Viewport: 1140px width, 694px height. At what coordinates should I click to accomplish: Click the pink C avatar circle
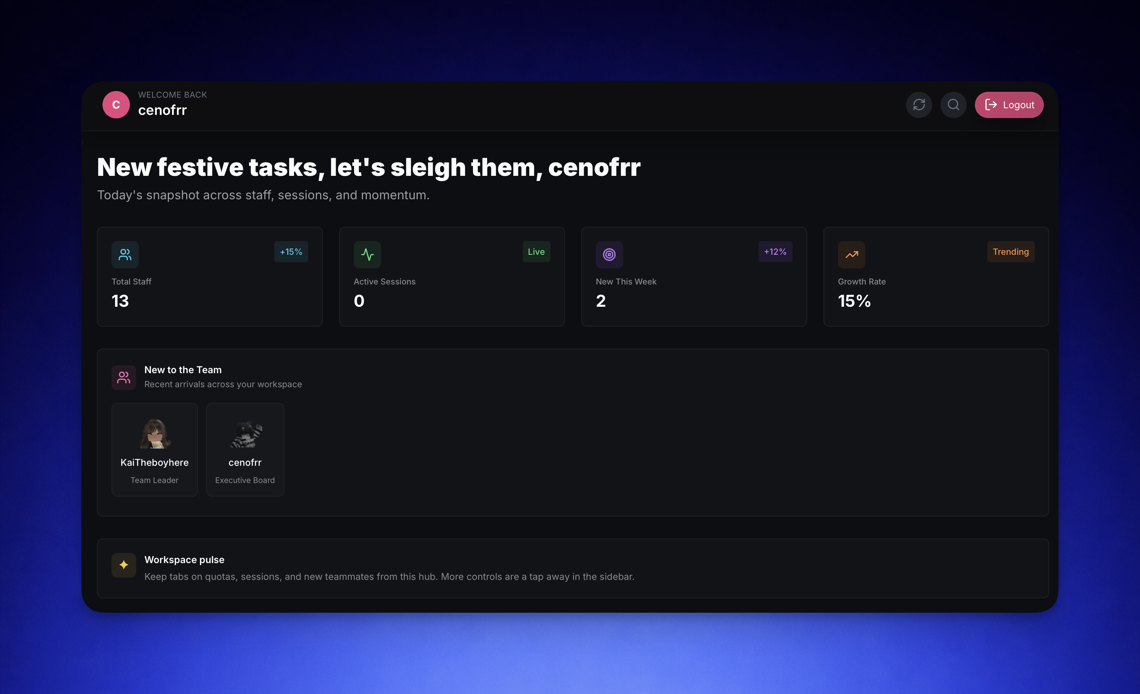point(116,105)
